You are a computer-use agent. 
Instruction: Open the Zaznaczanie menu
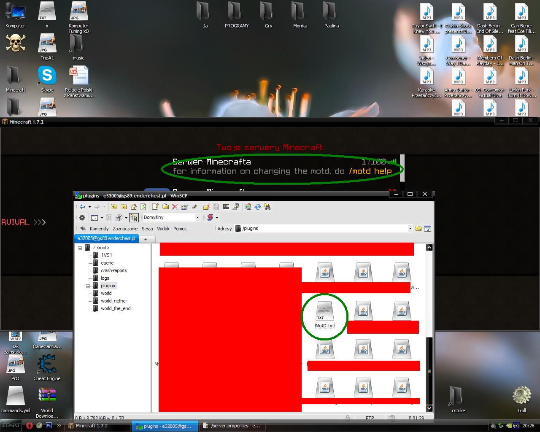click(x=125, y=229)
